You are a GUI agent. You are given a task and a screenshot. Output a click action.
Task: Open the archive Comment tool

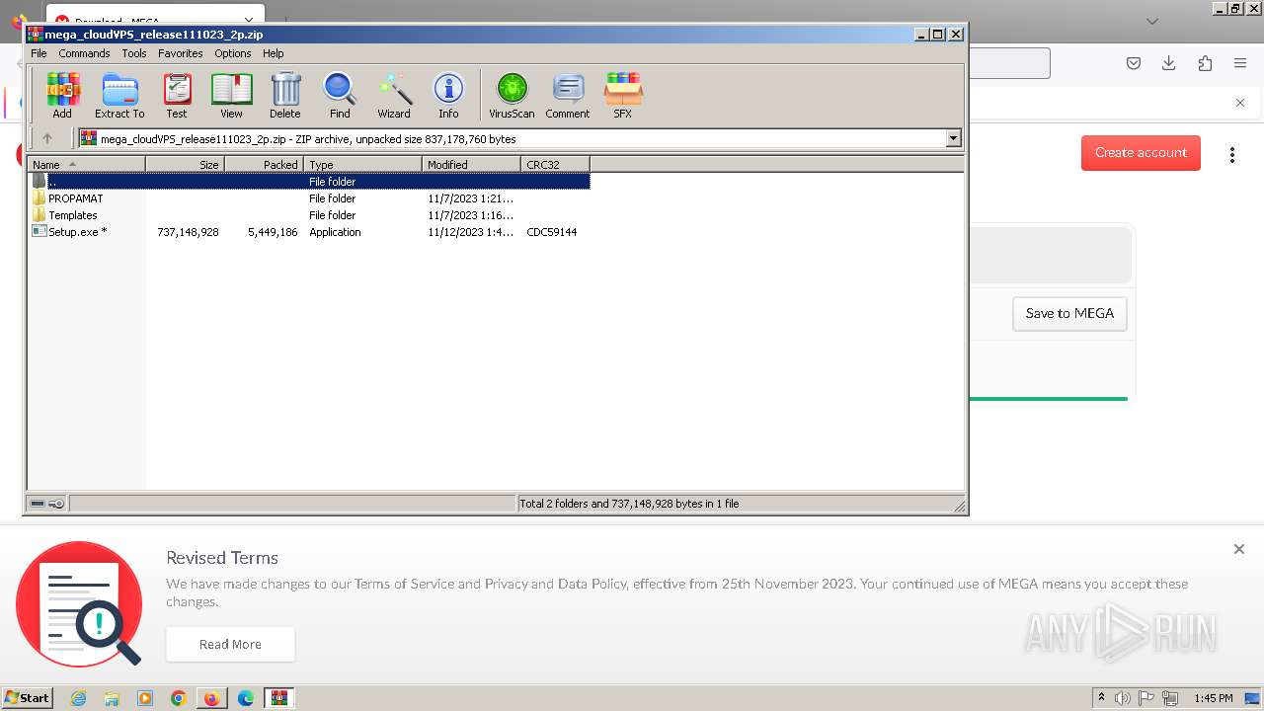568,96
